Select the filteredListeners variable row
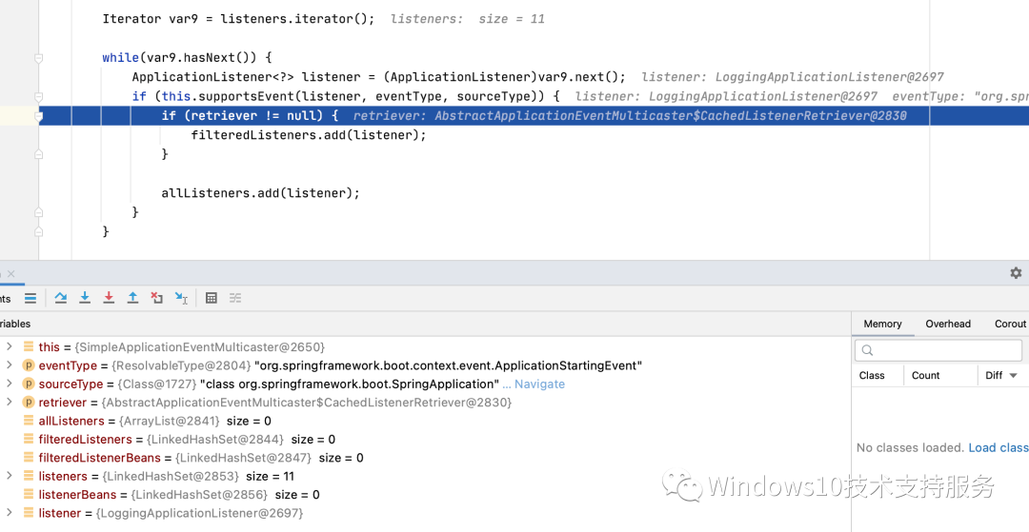The height and width of the screenshot is (532, 1029). (x=425, y=439)
